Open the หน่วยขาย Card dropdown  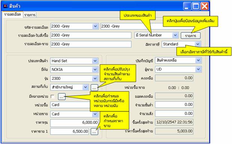click(x=95, y=114)
